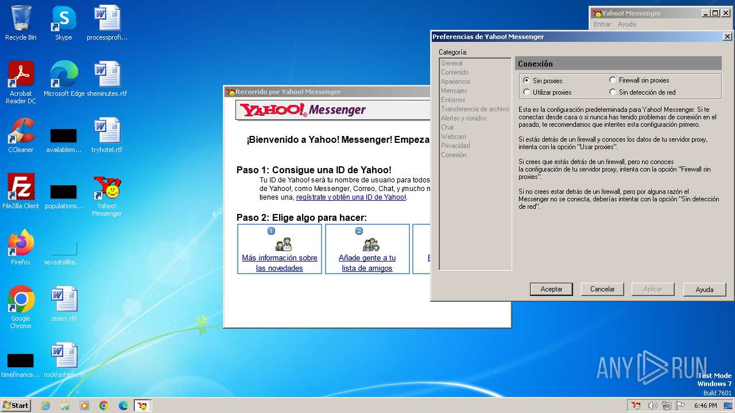Image resolution: width=735 pixels, height=413 pixels.
Task: Click the Yahoo Messenger system tray icon
Action: point(636,406)
